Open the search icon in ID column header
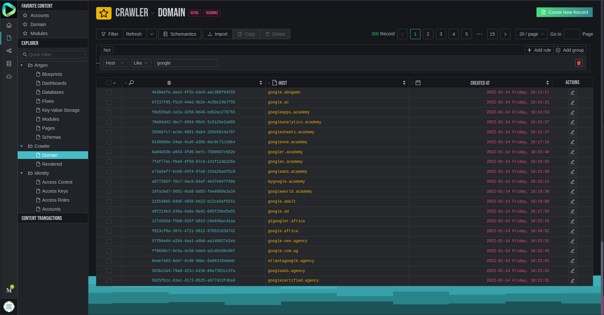Image resolution: width=604 pixels, height=315 pixels. click(x=131, y=83)
